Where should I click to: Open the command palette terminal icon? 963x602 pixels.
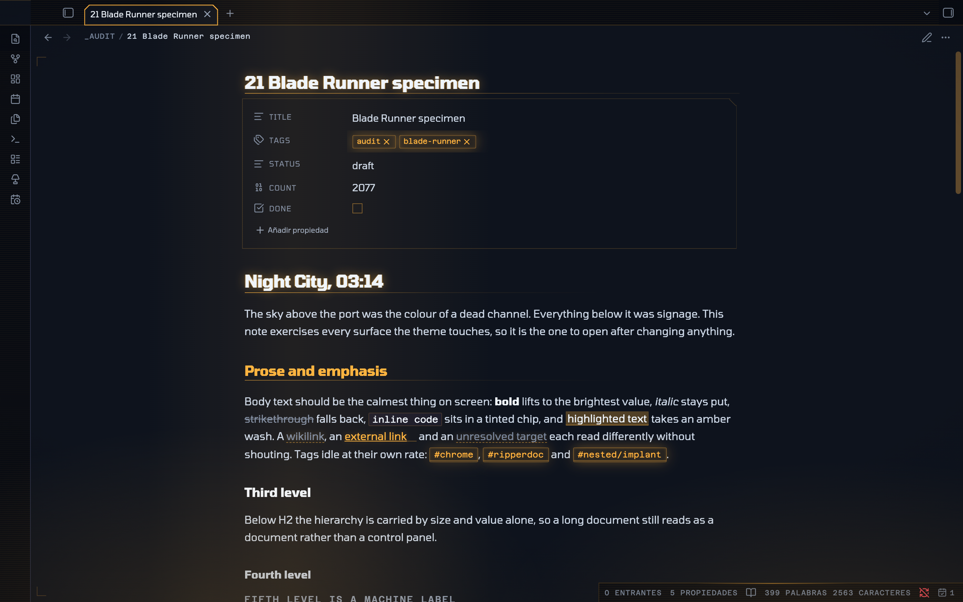click(15, 139)
